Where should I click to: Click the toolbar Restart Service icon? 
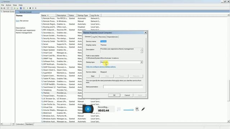pos(36,8)
